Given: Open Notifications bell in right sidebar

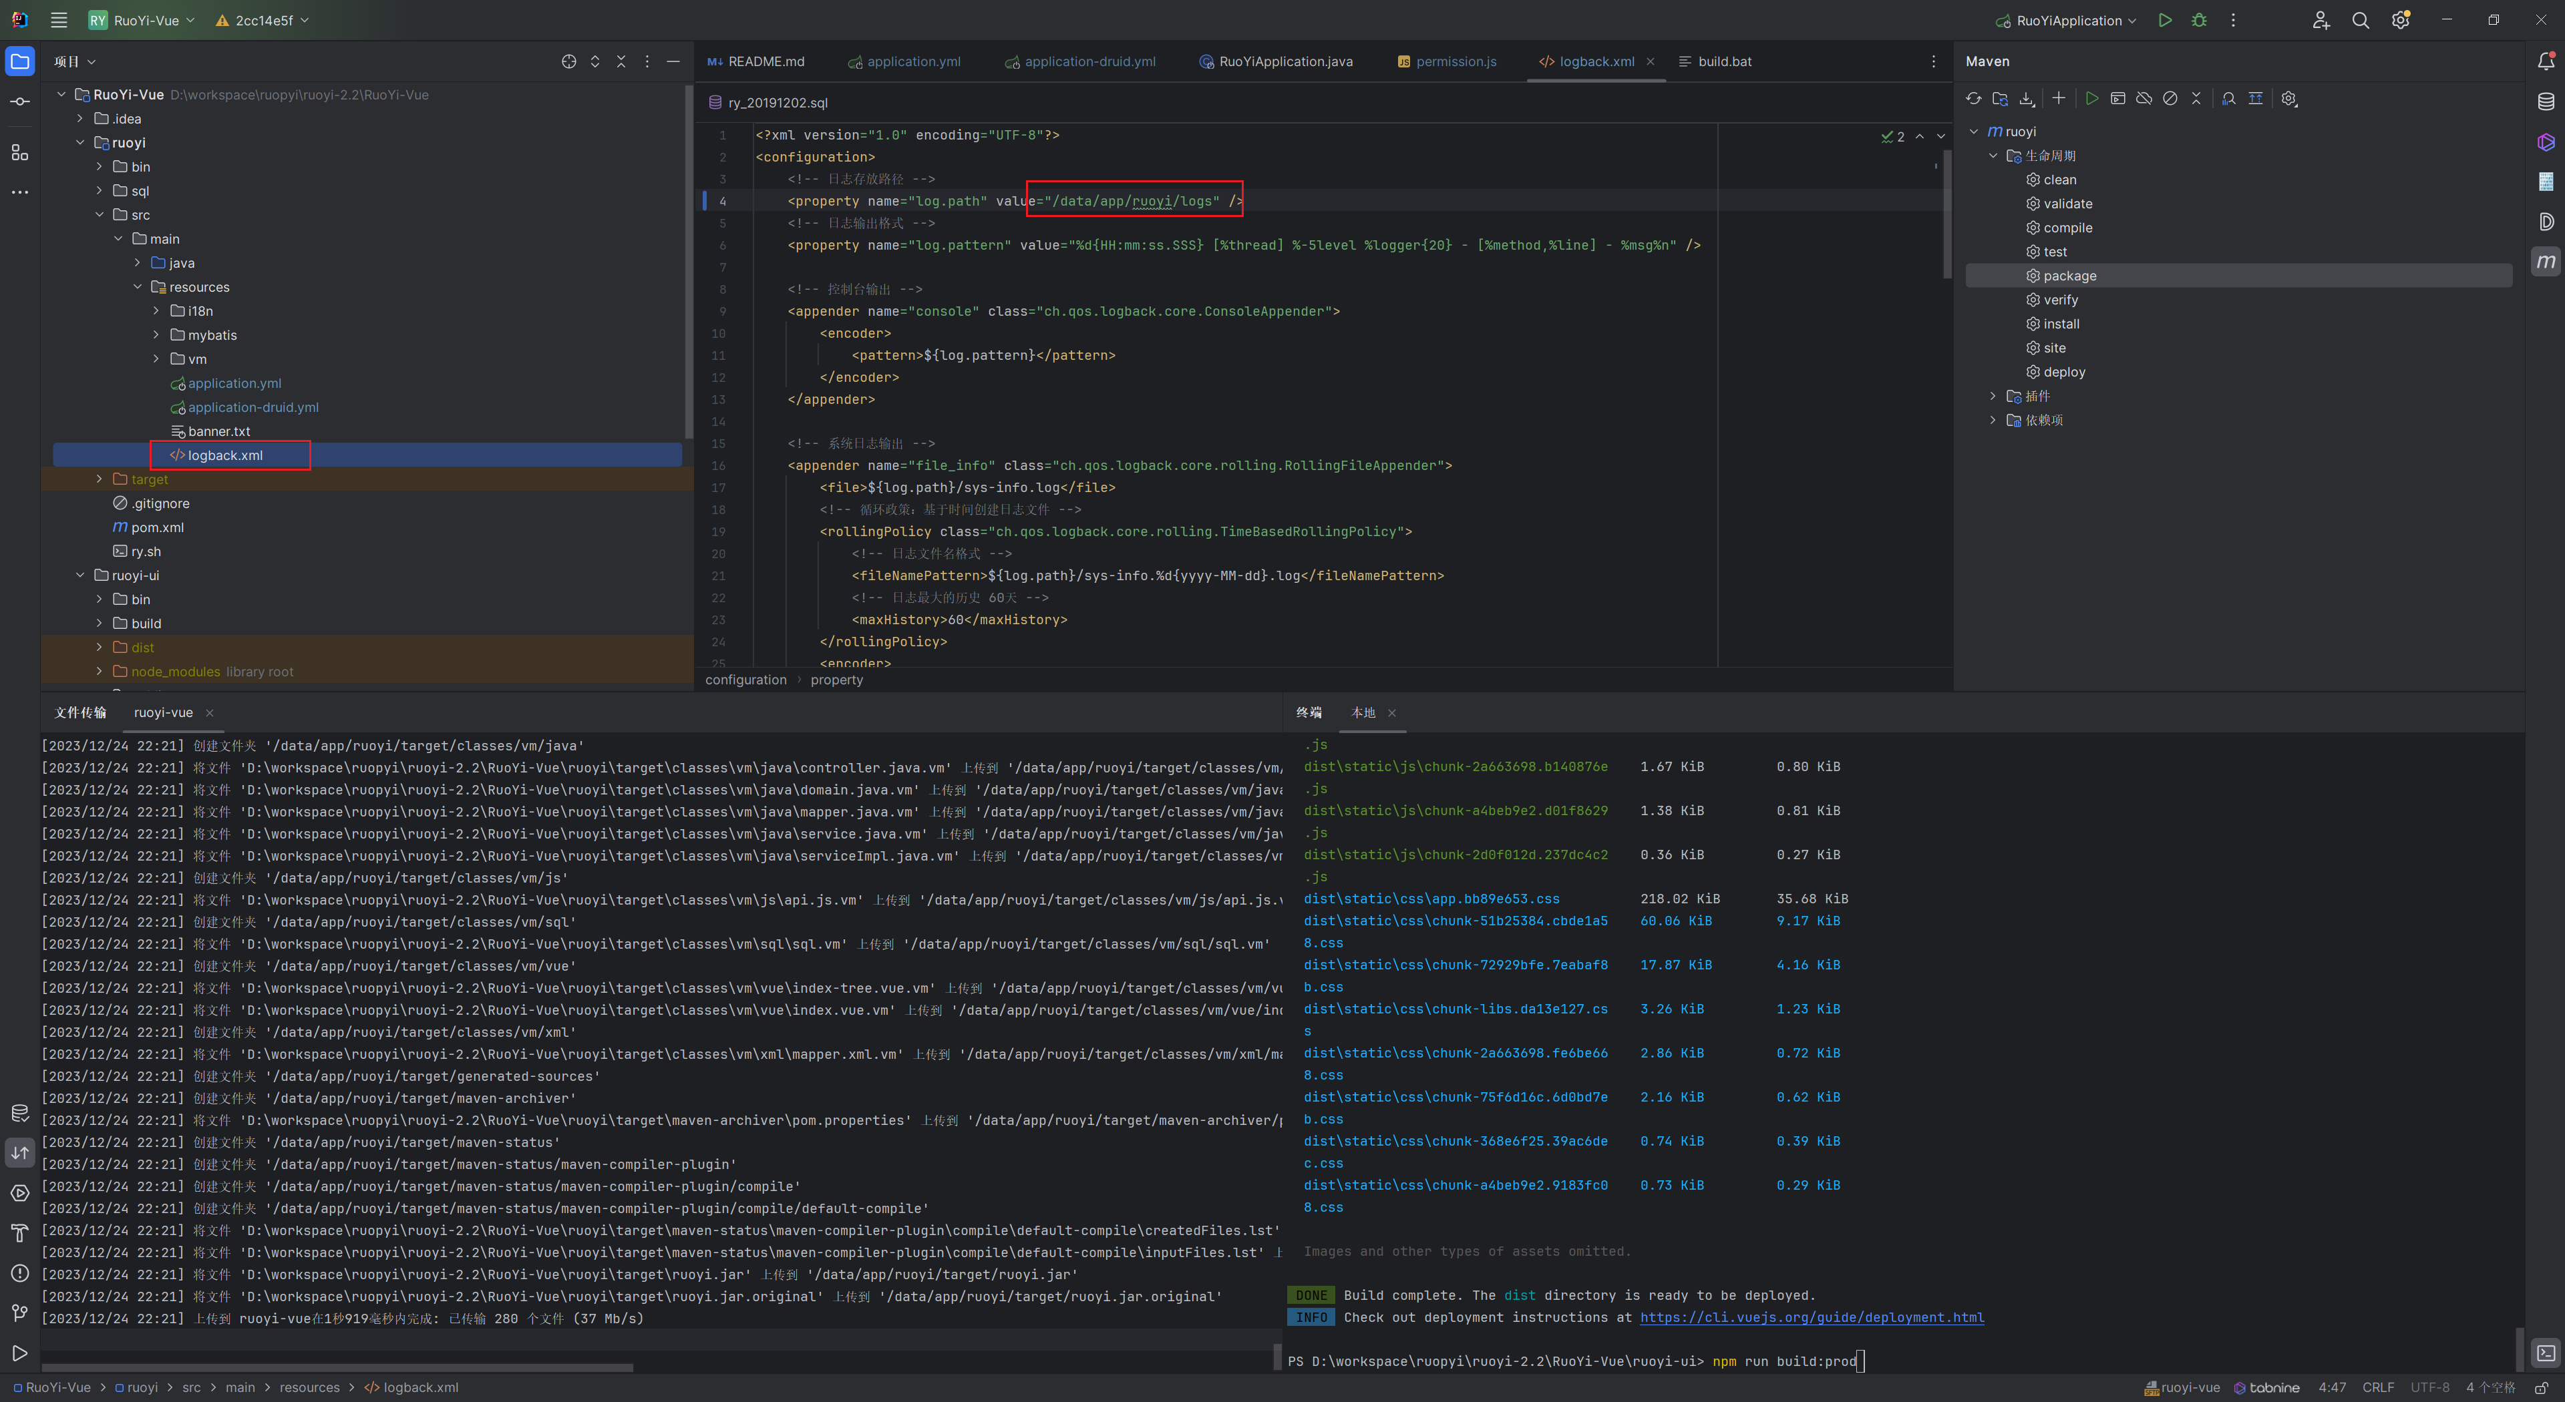Looking at the screenshot, I should coord(2546,61).
